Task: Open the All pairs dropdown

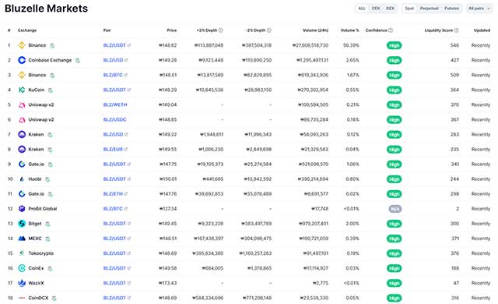Action: click(x=479, y=9)
